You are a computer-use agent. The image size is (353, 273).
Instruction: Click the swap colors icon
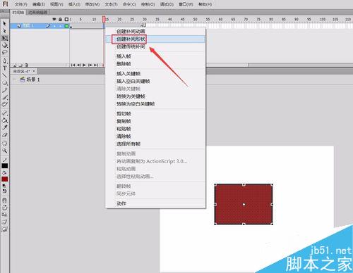click(x=5, y=191)
